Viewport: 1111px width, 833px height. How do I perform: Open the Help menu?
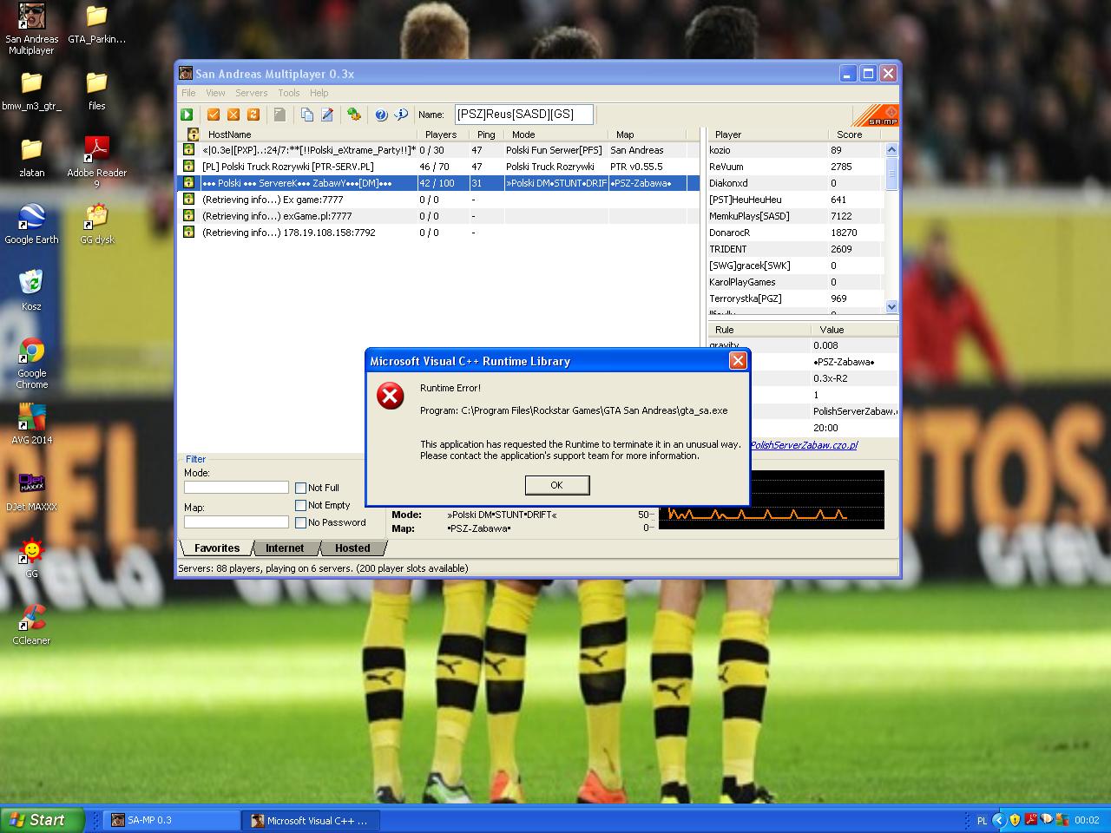tap(319, 93)
